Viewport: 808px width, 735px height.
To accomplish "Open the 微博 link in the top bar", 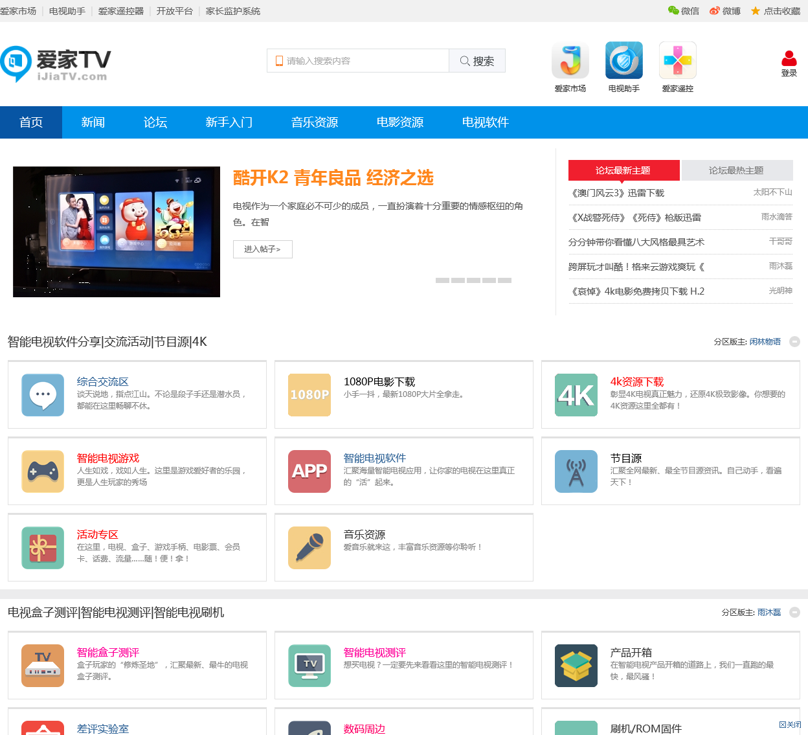I will pyautogui.click(x=725, y=11).
